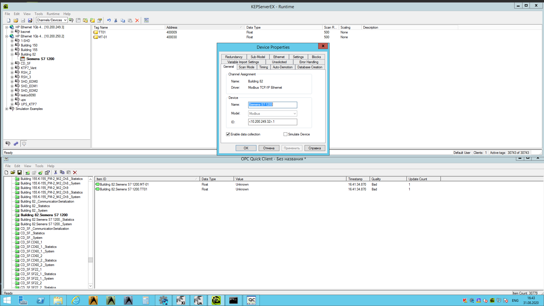
Task: Create new items using the New Item icon
Action: click(x=41, y=172)
